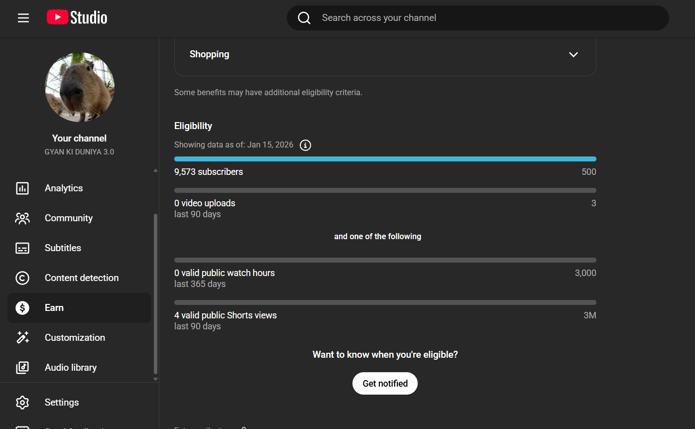
Task: Open the Analytics menu item
Action: (x=64, y=188)
